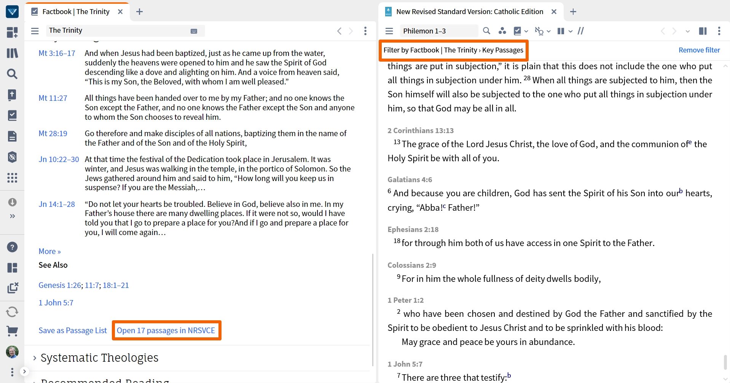Open the add-panel dashboard icon in sidebar
Viewport: 730px width, 383px height.
[x=12, y=32]
